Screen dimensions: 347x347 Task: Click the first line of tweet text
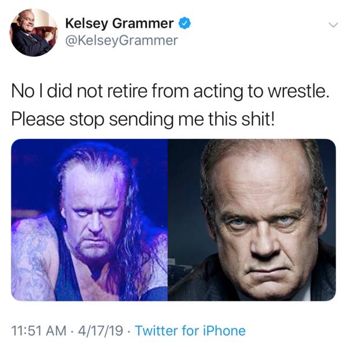pos(172,91)
